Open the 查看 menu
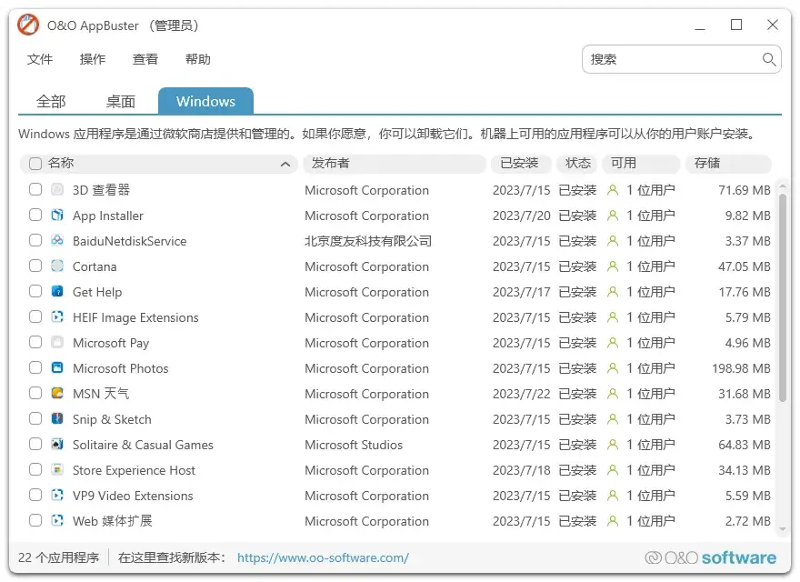800x582 pixels. tap(145, 59)
